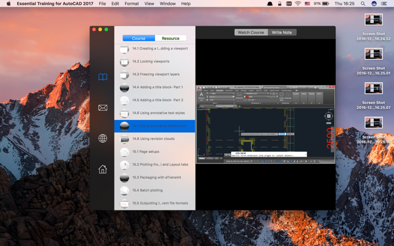Choose lesson 14.8 Using revision clouds
Image resolution: width=394 pixels, height=246 pixels.
pos(154,139)
